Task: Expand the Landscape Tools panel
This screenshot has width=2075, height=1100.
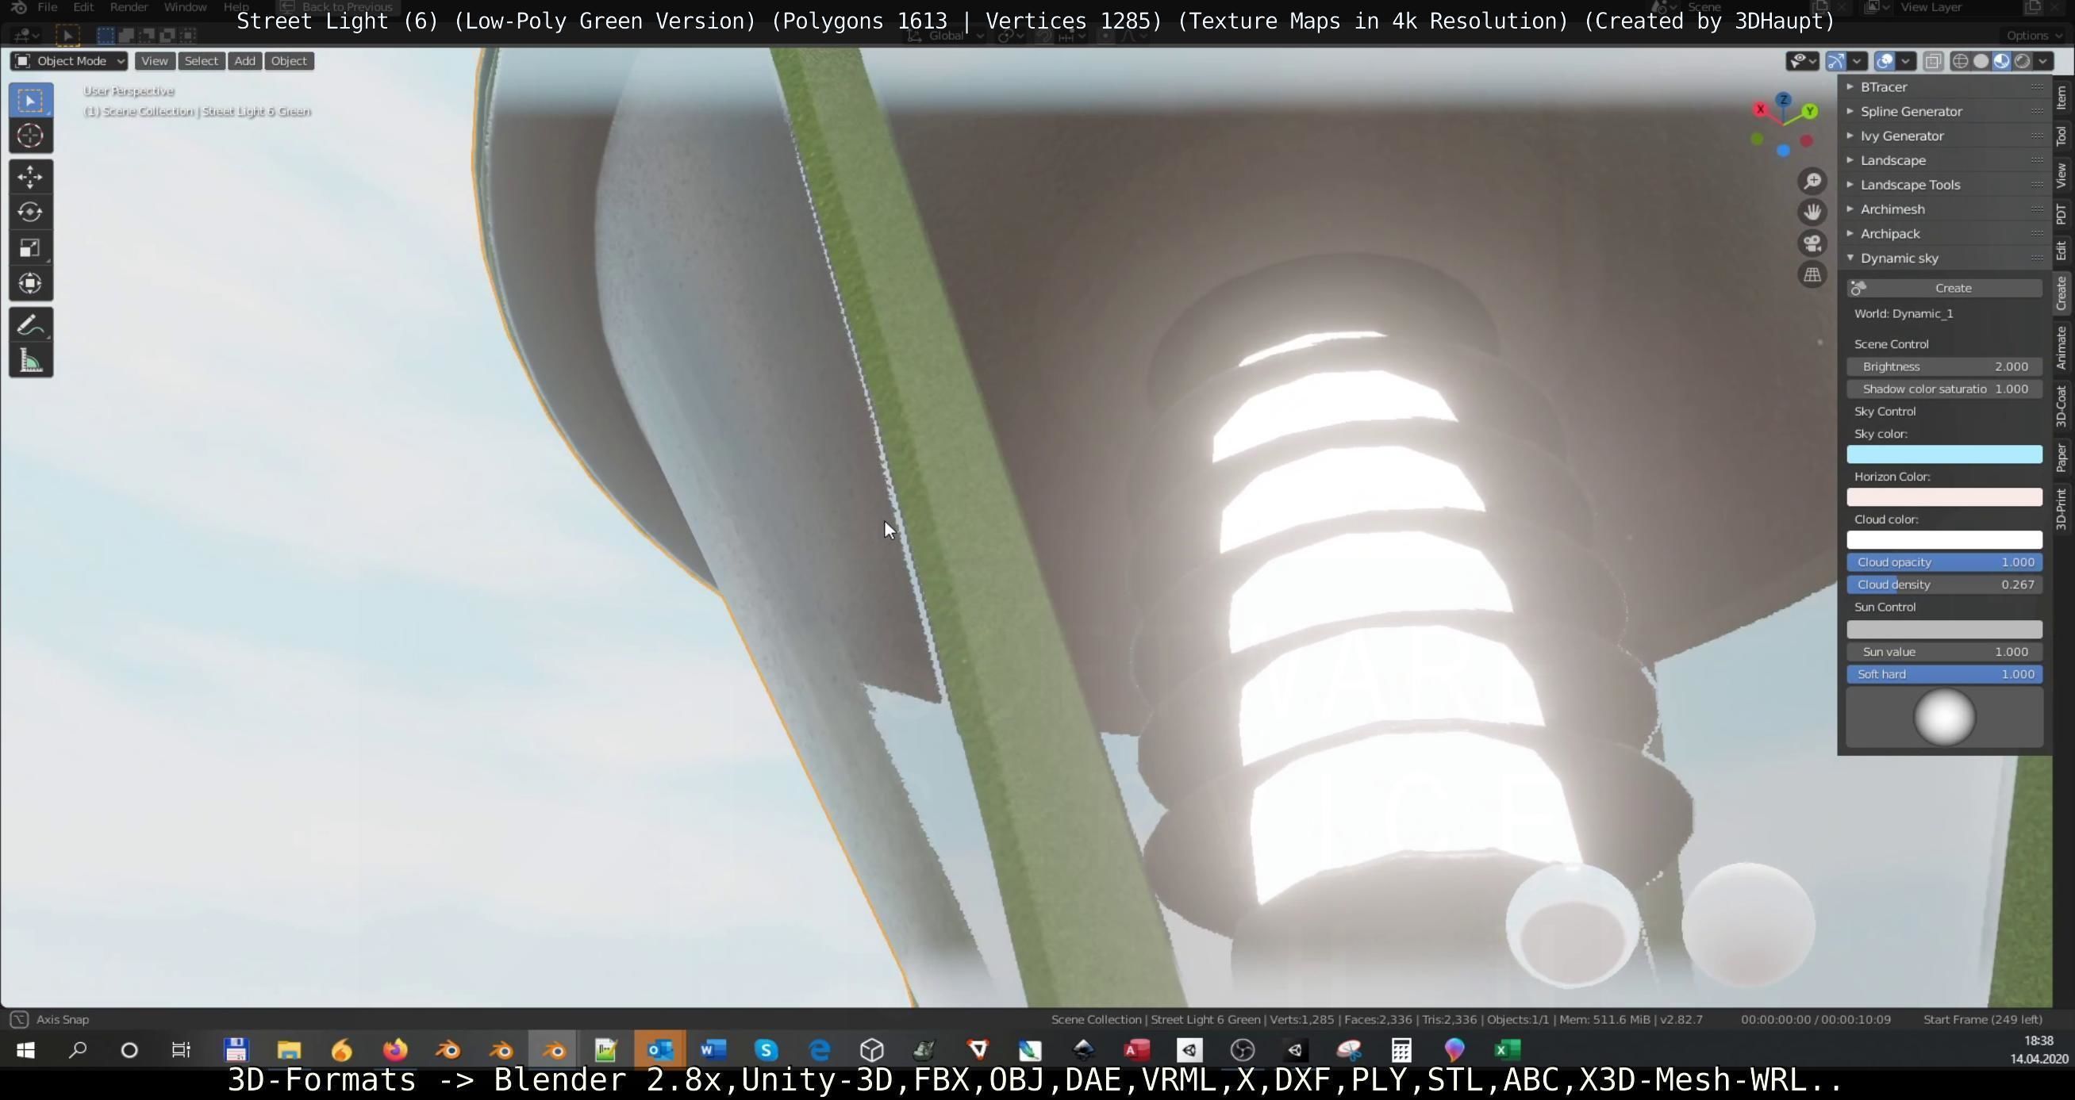Action: point(1945,185)
